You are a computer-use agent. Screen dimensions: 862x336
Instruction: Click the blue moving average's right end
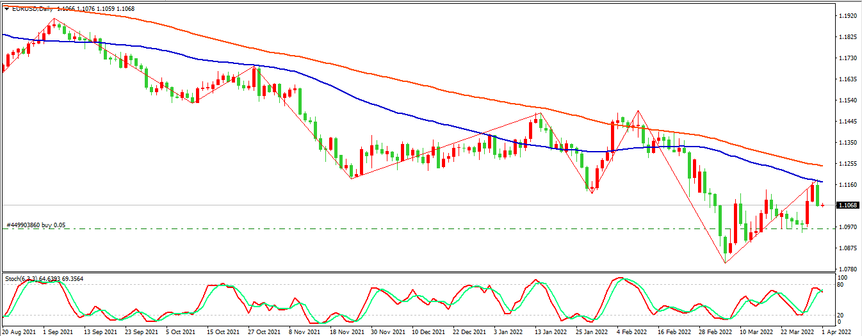pos(822,182)
